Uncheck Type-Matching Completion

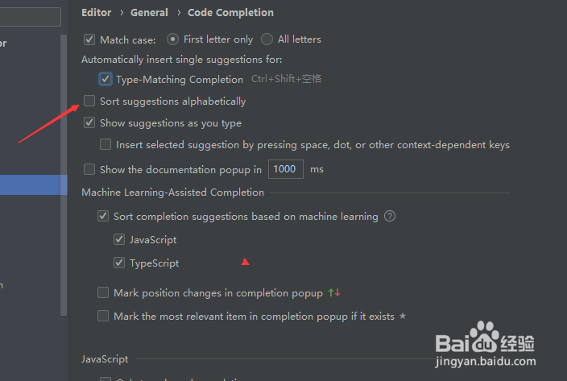(106, 79)
